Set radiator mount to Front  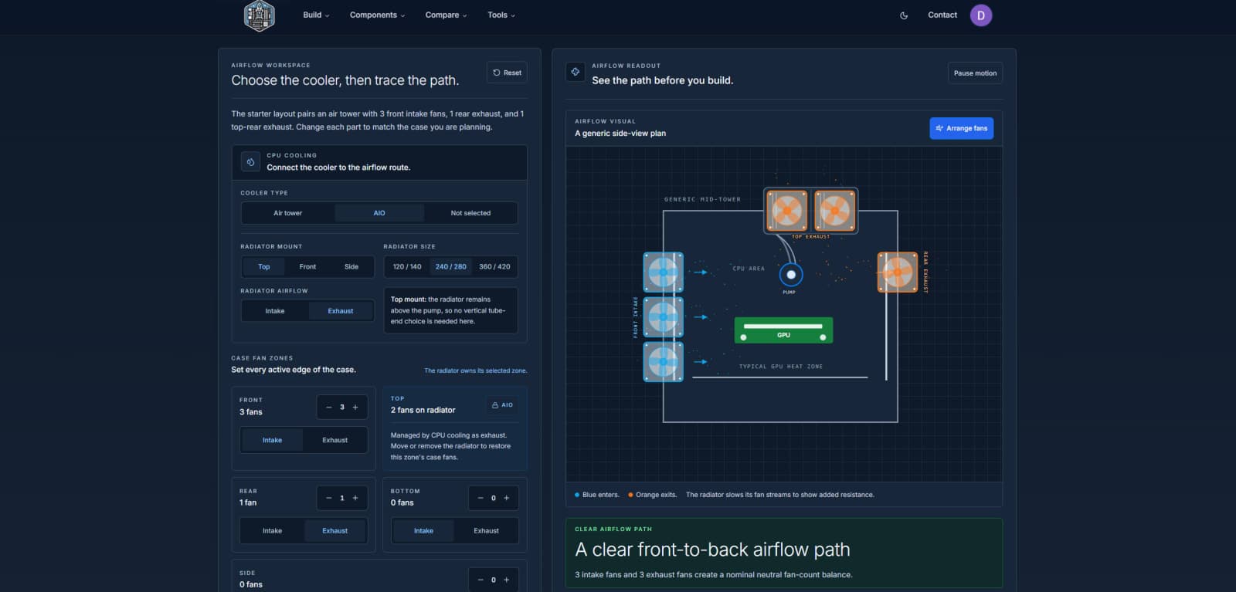[x=307, y=267]
